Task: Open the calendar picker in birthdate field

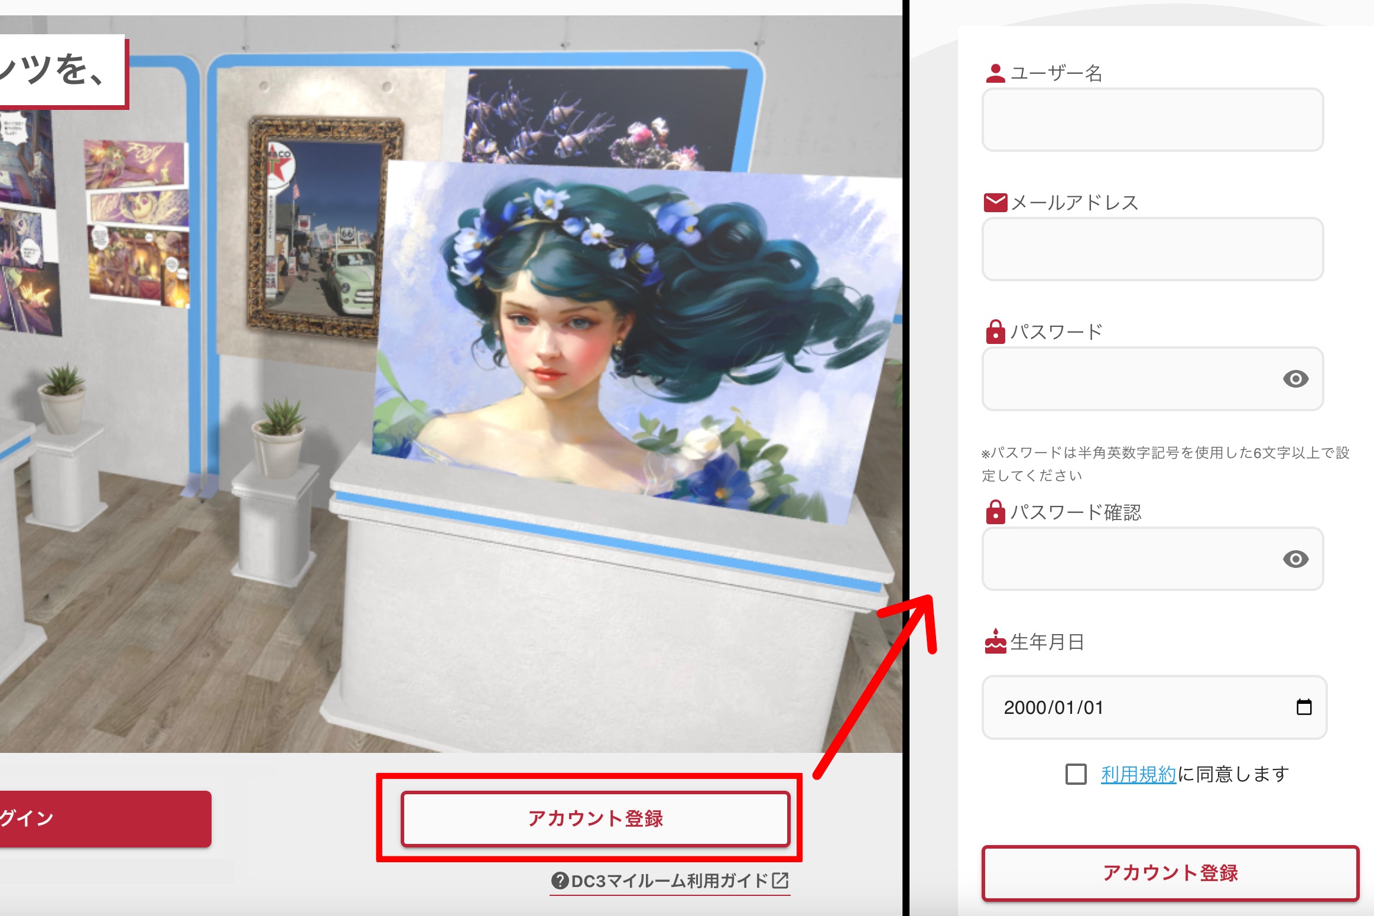Action: coord(1304,707)
